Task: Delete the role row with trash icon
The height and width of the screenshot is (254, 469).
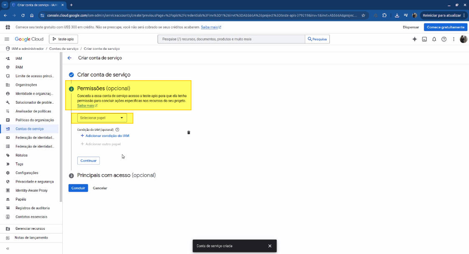Action: click(189, 132)
